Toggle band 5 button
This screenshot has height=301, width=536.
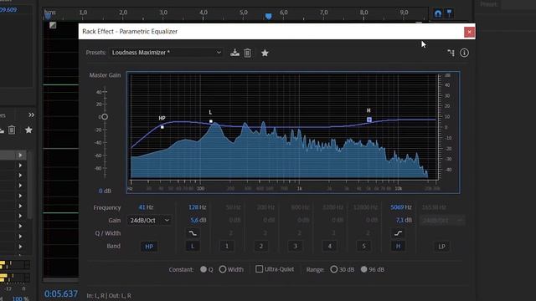point(363,247)
